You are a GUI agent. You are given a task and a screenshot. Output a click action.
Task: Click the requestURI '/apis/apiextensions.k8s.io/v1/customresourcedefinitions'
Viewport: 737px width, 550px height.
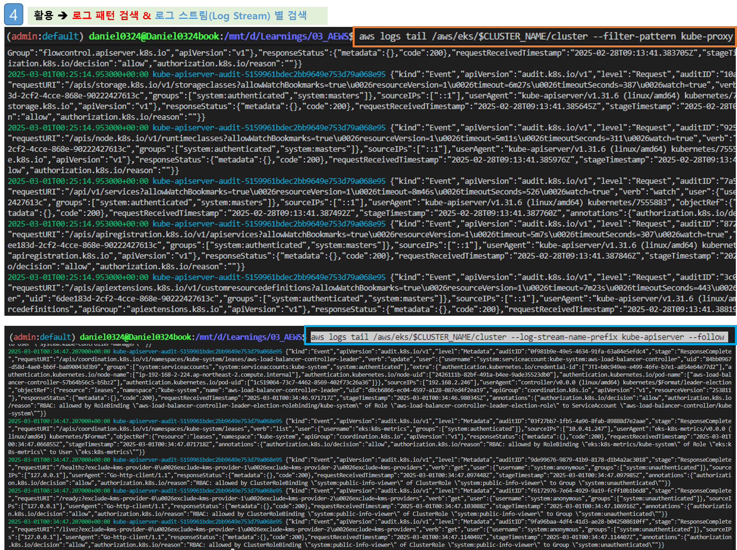click(x=190, y=288)
